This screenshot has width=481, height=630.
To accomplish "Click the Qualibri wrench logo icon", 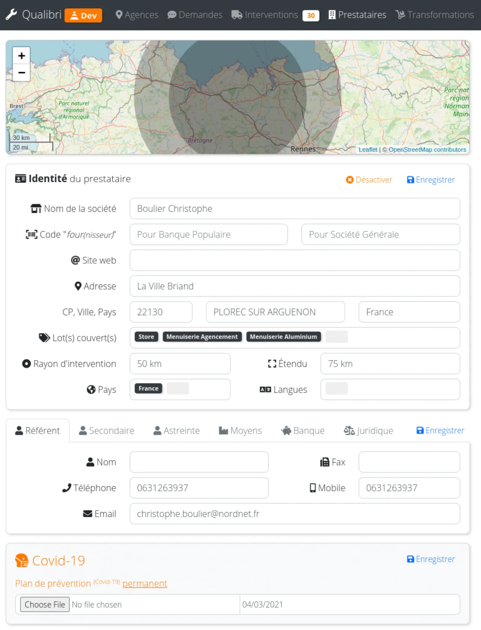I will tap(11, 15).
